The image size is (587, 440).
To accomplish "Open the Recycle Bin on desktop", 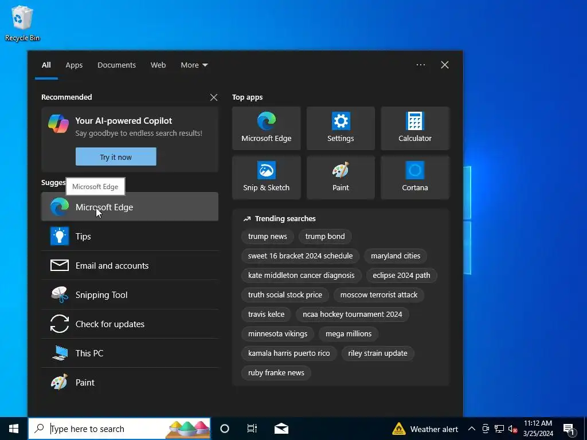I will point(22,23).
